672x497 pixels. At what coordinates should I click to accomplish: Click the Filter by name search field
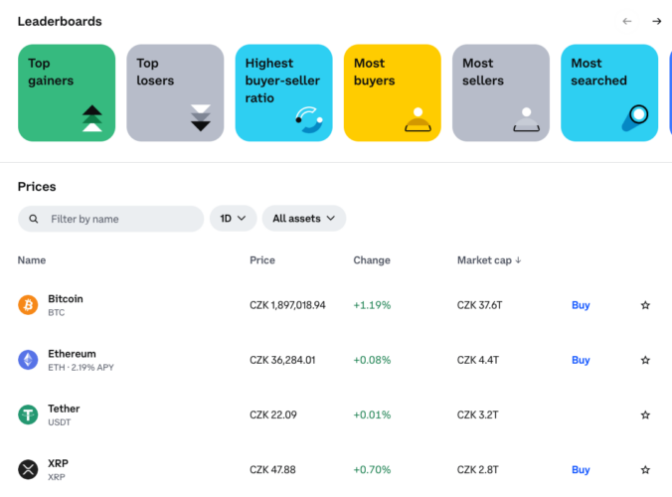point(110,219)
